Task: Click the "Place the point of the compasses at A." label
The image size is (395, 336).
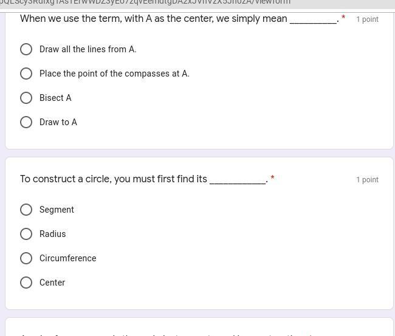Action: (x=114, y=74)
